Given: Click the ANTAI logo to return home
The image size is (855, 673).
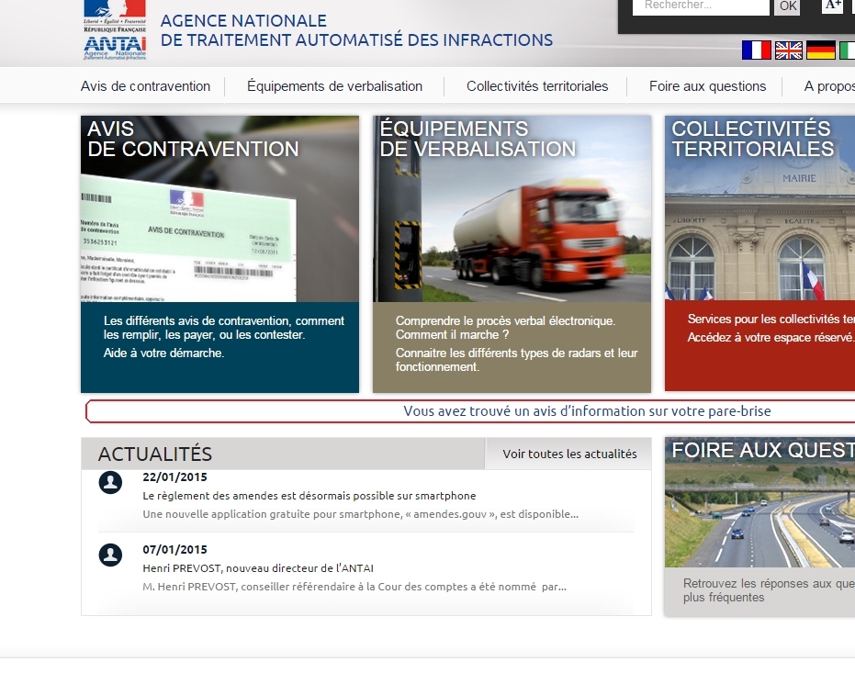Looking at the screenshot, I should tap(114, 30).
